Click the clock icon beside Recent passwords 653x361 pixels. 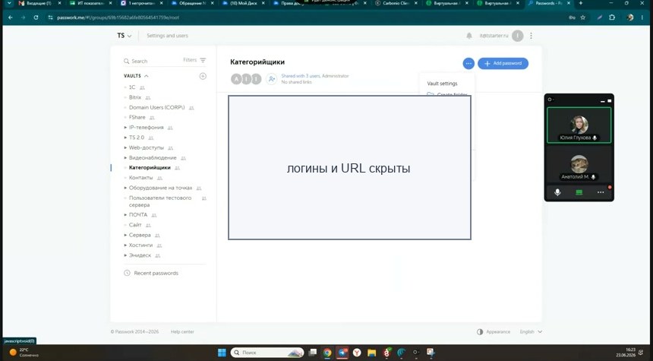click(127, 273)
